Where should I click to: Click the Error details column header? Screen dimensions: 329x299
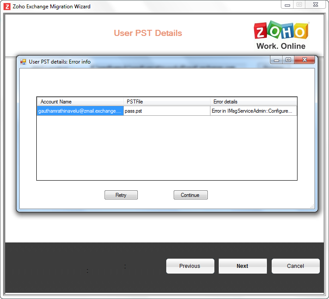[x=253, y=102]
